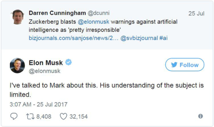Follow Elon Musk
This screenshot has width=214, height=127.
(185, 65)
